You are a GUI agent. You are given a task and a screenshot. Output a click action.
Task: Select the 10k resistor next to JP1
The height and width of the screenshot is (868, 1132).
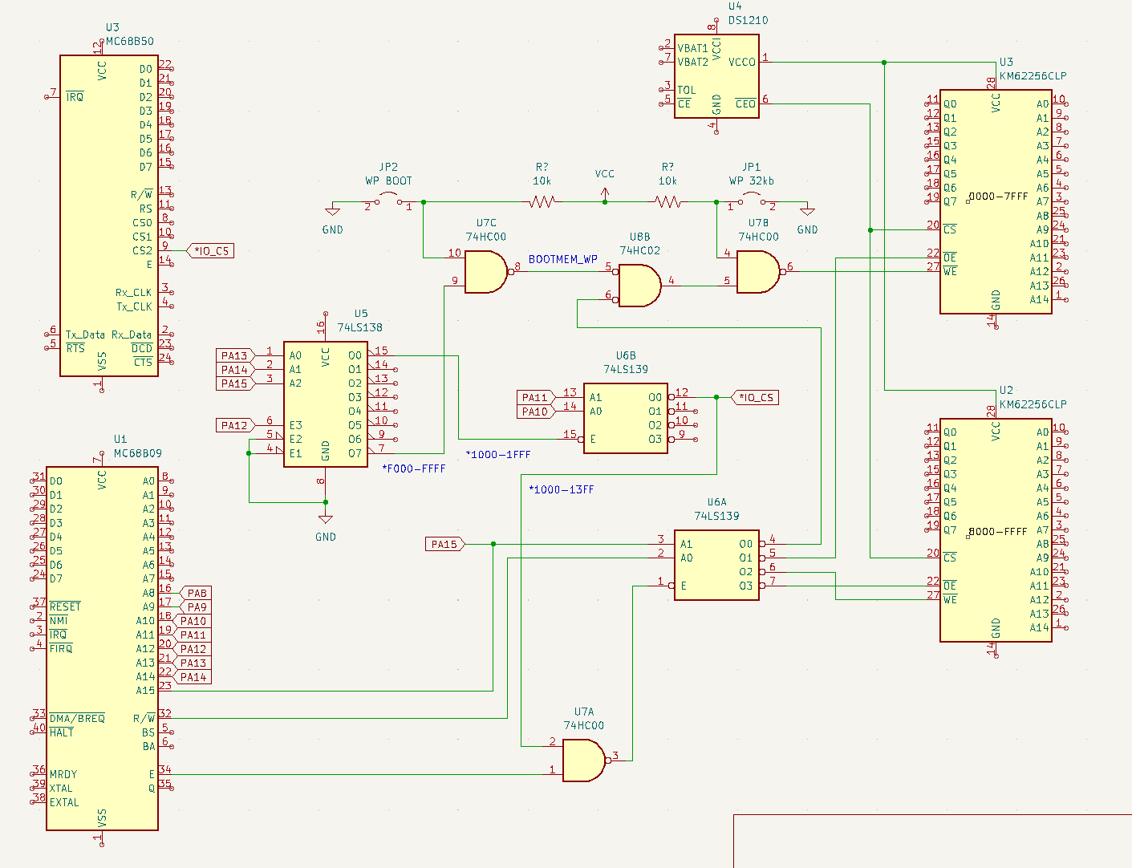coord(668,202)
